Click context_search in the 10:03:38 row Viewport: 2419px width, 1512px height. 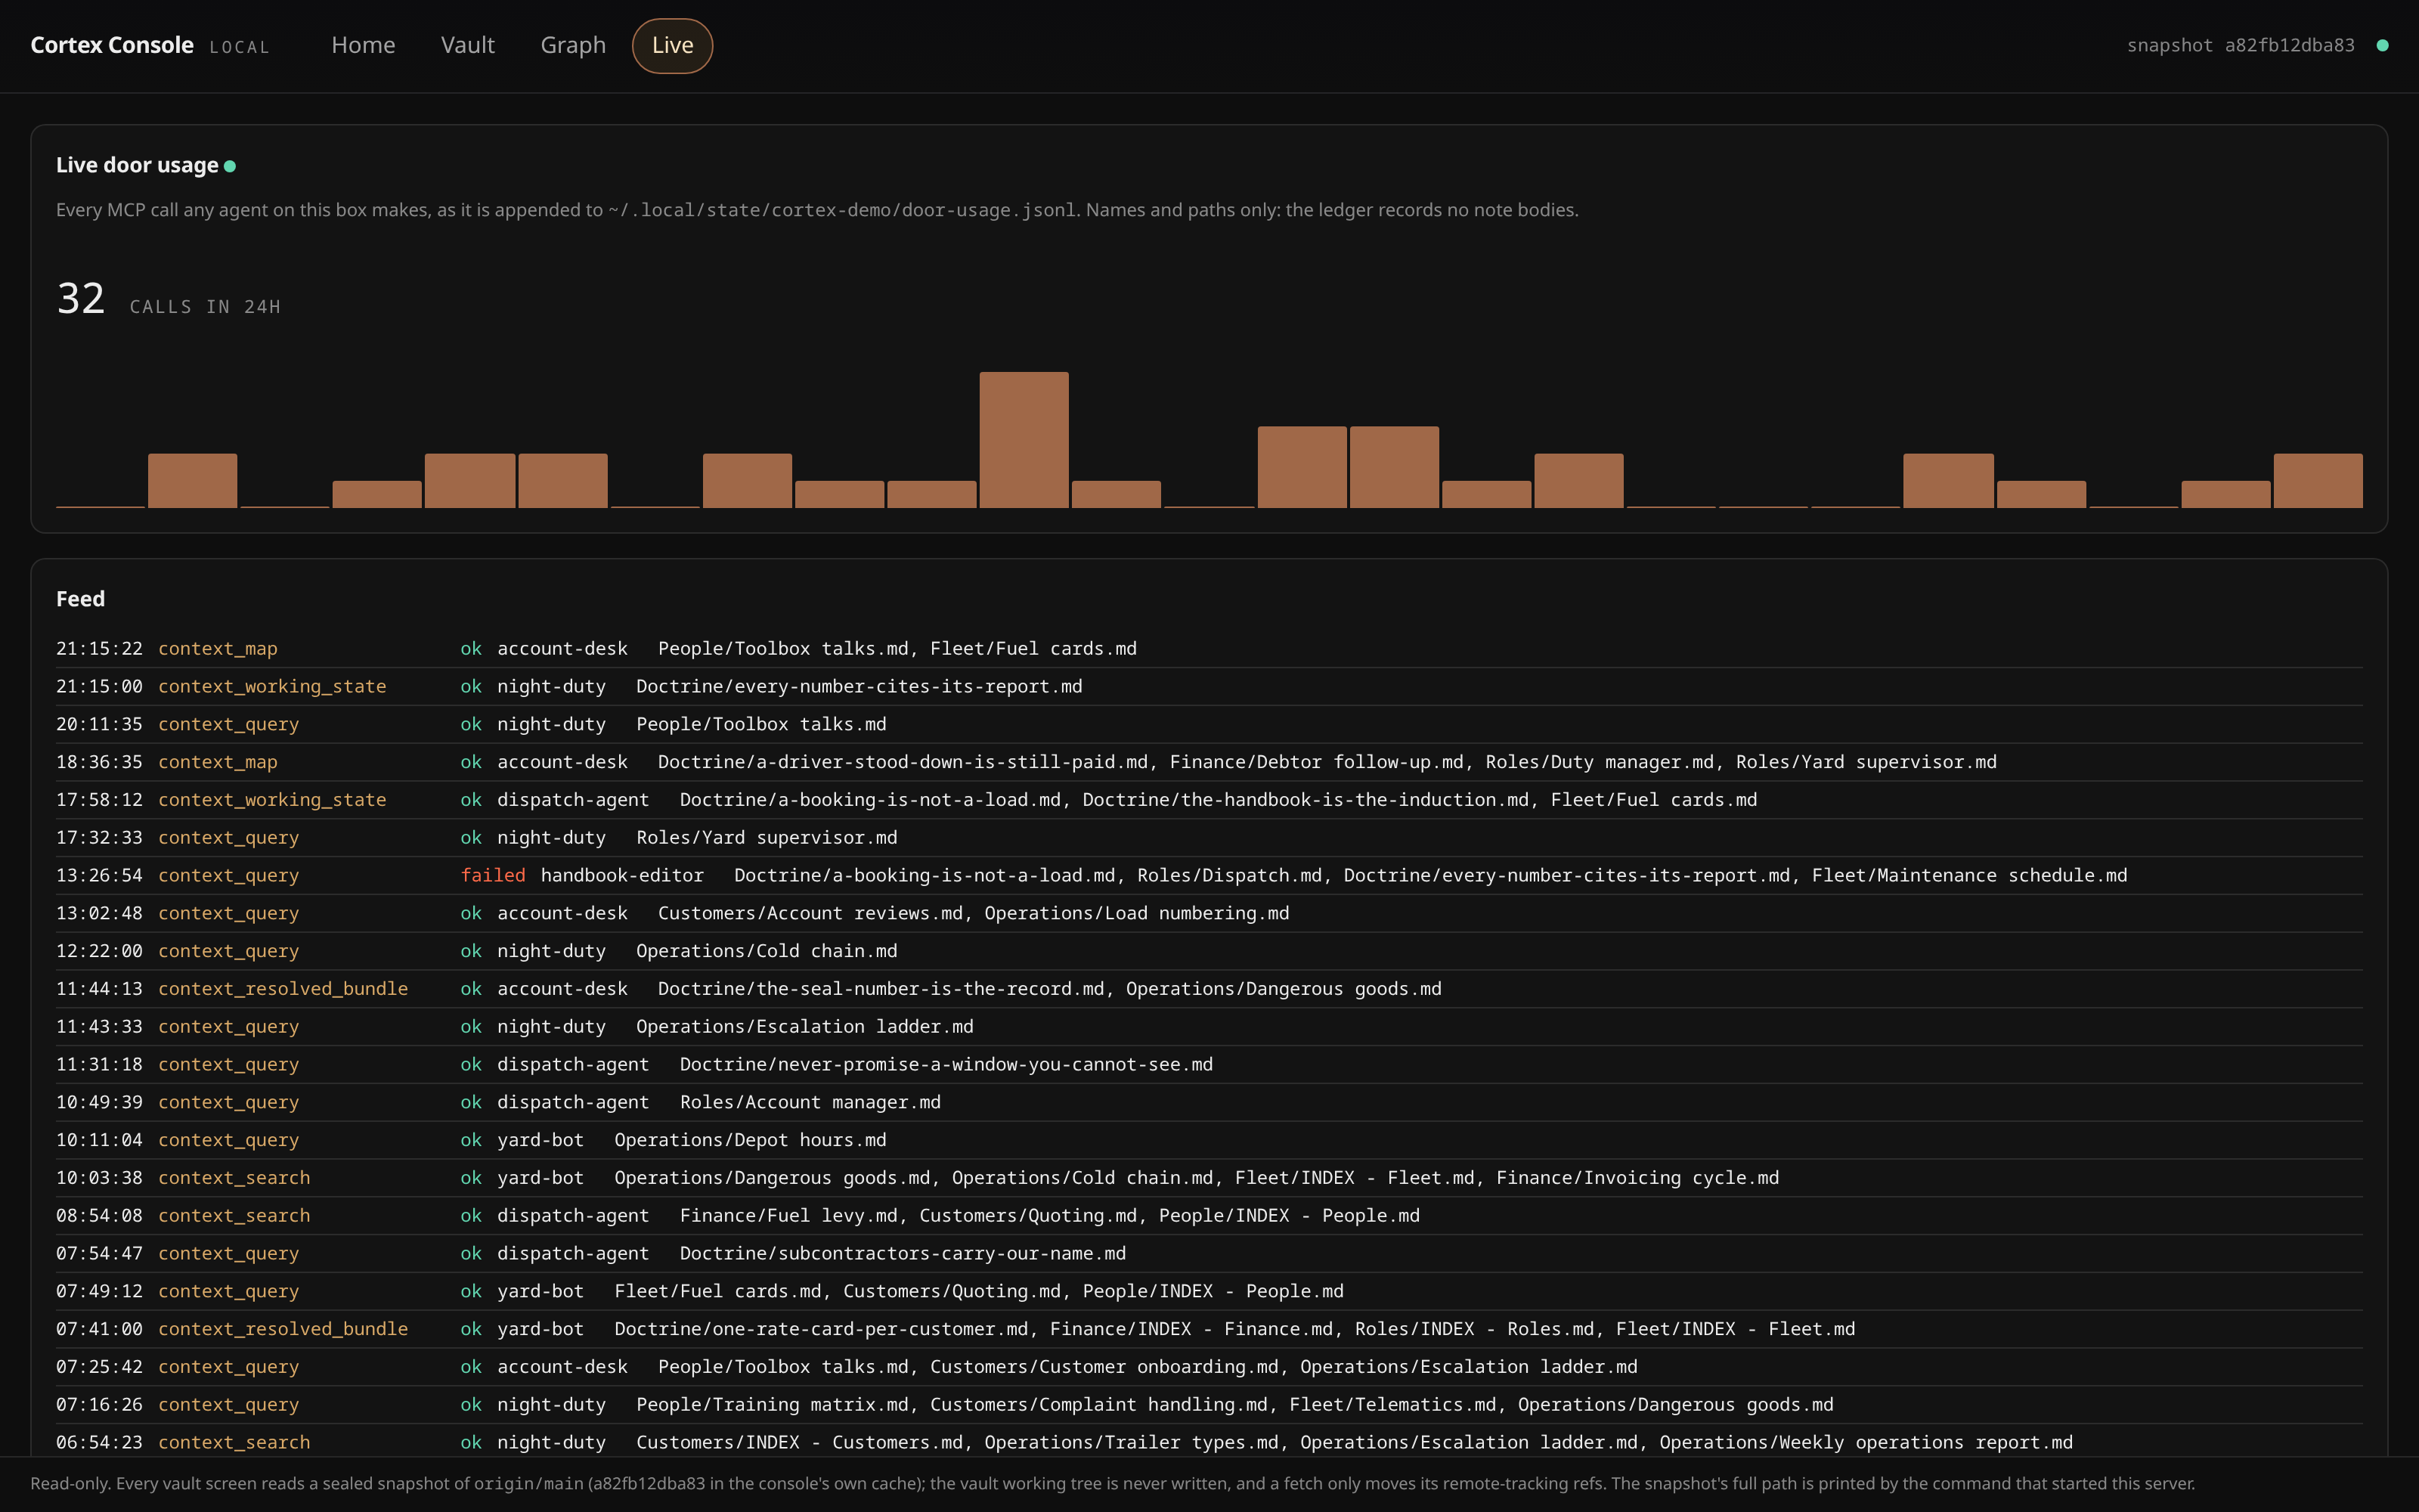tap(234, 1178)
